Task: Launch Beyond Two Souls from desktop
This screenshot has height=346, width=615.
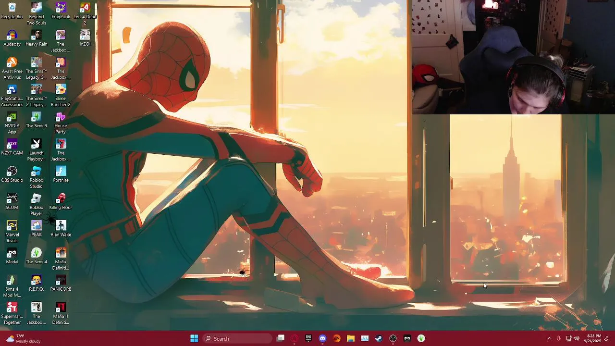Action: pos(37,13)
